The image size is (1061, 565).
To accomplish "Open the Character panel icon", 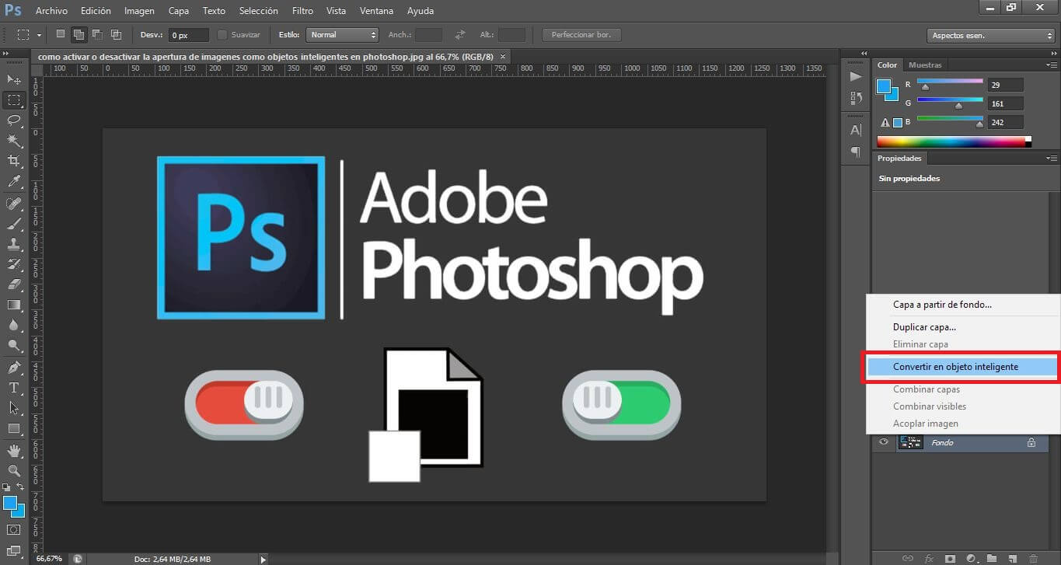I will coord(856,131).
